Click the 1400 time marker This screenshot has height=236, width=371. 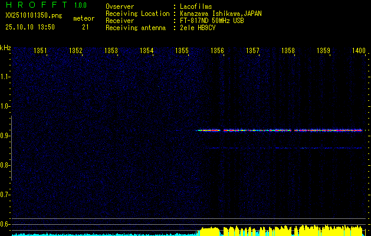[x=359, y=51]
